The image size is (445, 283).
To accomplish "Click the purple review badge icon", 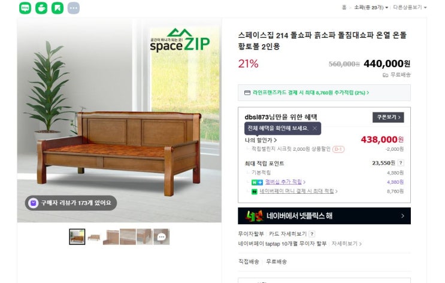I will pos(33,203).
